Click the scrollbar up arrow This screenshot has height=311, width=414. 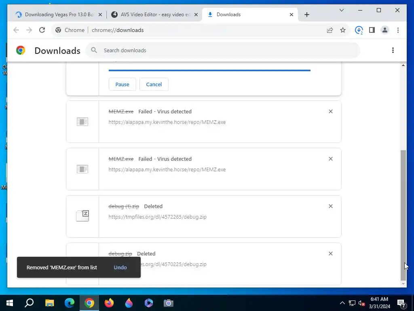(403, 66)
